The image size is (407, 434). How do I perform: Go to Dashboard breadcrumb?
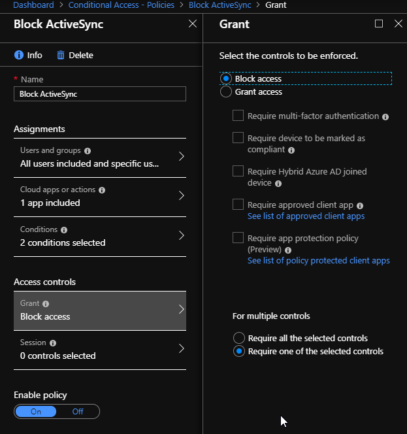pos(33,5)
